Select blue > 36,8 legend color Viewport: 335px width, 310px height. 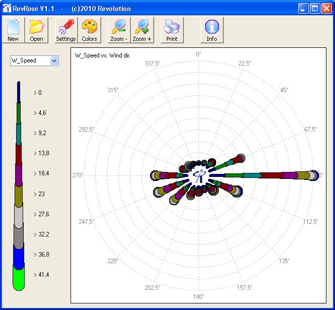tap(19, 257)
